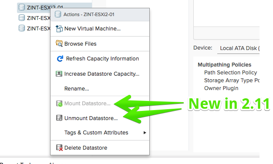Click the datastore icon in Actions header

(58, 14)
